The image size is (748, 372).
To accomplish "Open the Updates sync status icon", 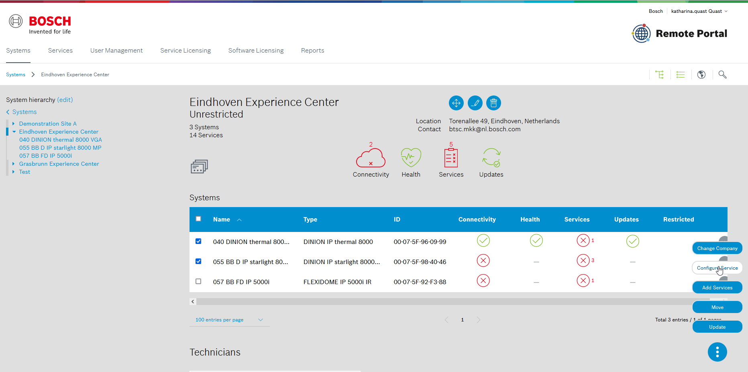I will (491, 158).
